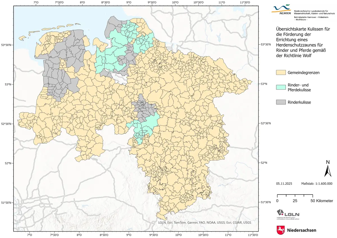Viewport: 337px width, 238px height.
Task: Click the LGLN logo icon
Action: (x=282, y=213)
